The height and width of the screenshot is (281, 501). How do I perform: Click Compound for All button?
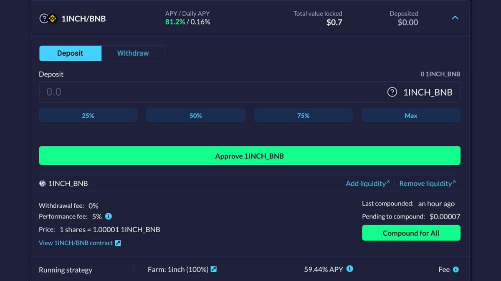(x=411, y=233)
